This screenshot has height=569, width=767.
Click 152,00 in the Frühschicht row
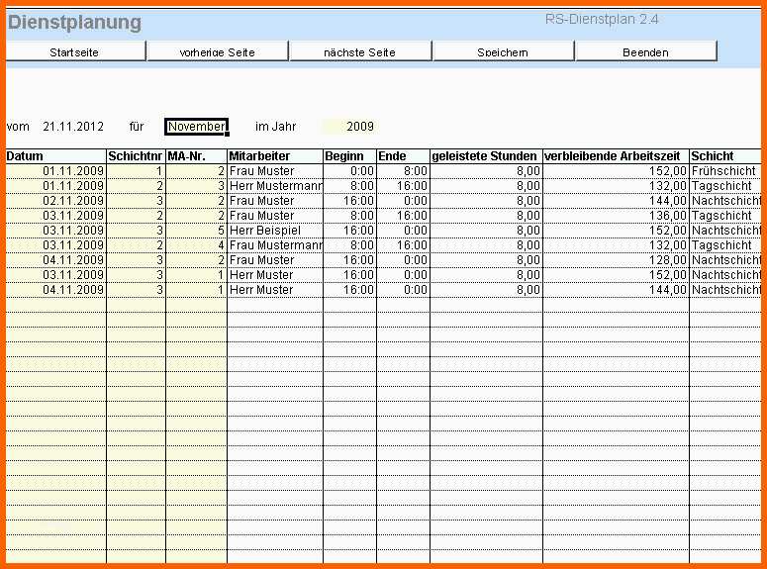coord(616,171)
